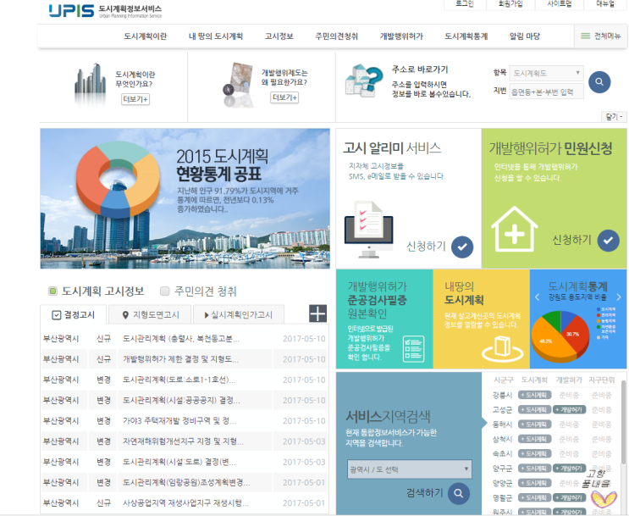Click the 민원신청 checkmark circle button
Image resolution: width=629 pixels, height=516 pixels.
[608, 241]
